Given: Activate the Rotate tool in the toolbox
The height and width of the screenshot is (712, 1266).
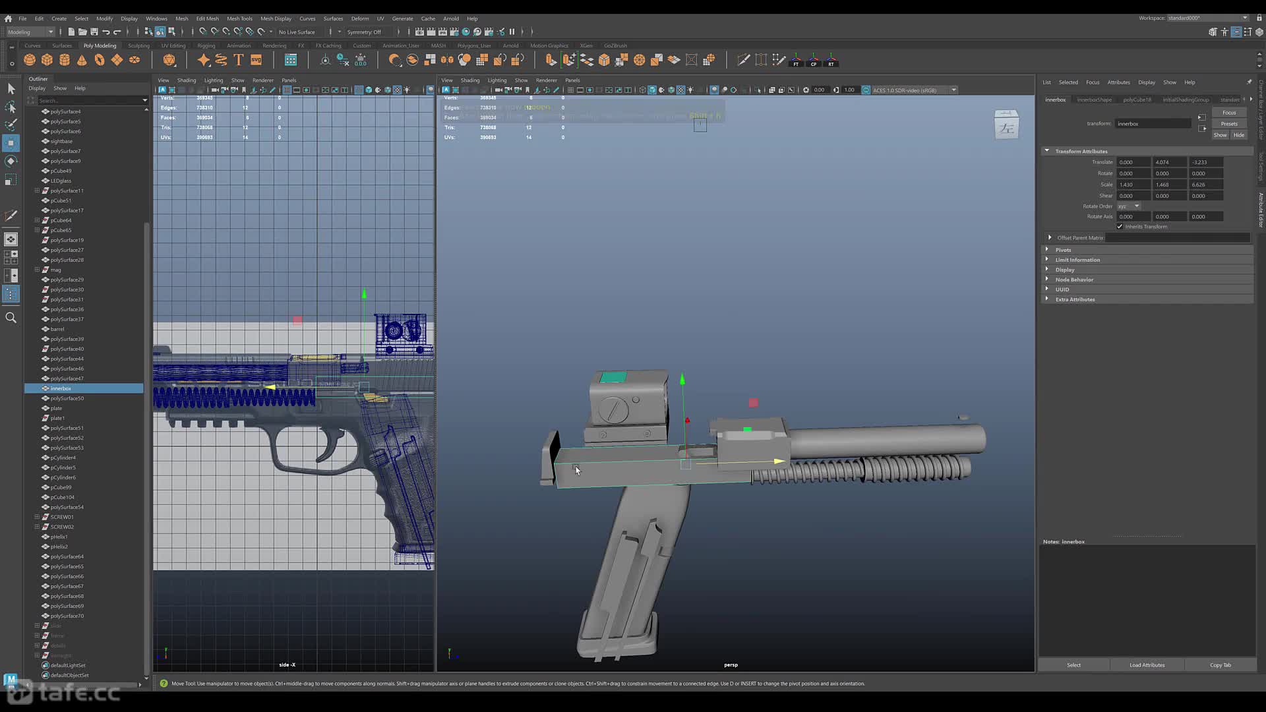Looking at the screenshot, I should [x=11, y=161].
